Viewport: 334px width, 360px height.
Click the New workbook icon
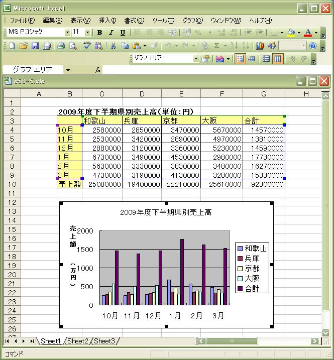pos(12,46)
